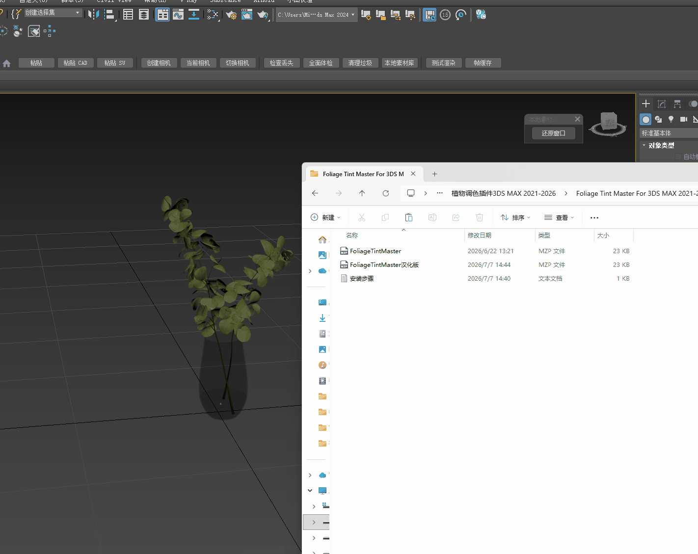Click the curly-brace selection sets icon
698x554 pixels.
pos(17,14)
